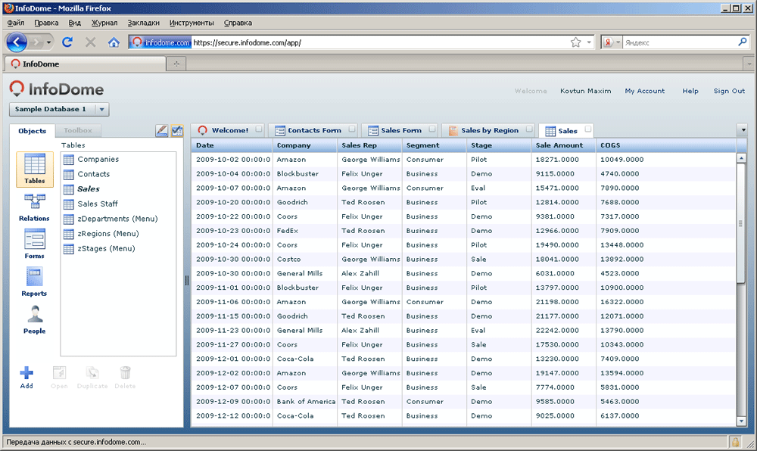Click the infodome.com site identity button

point(160,42)
